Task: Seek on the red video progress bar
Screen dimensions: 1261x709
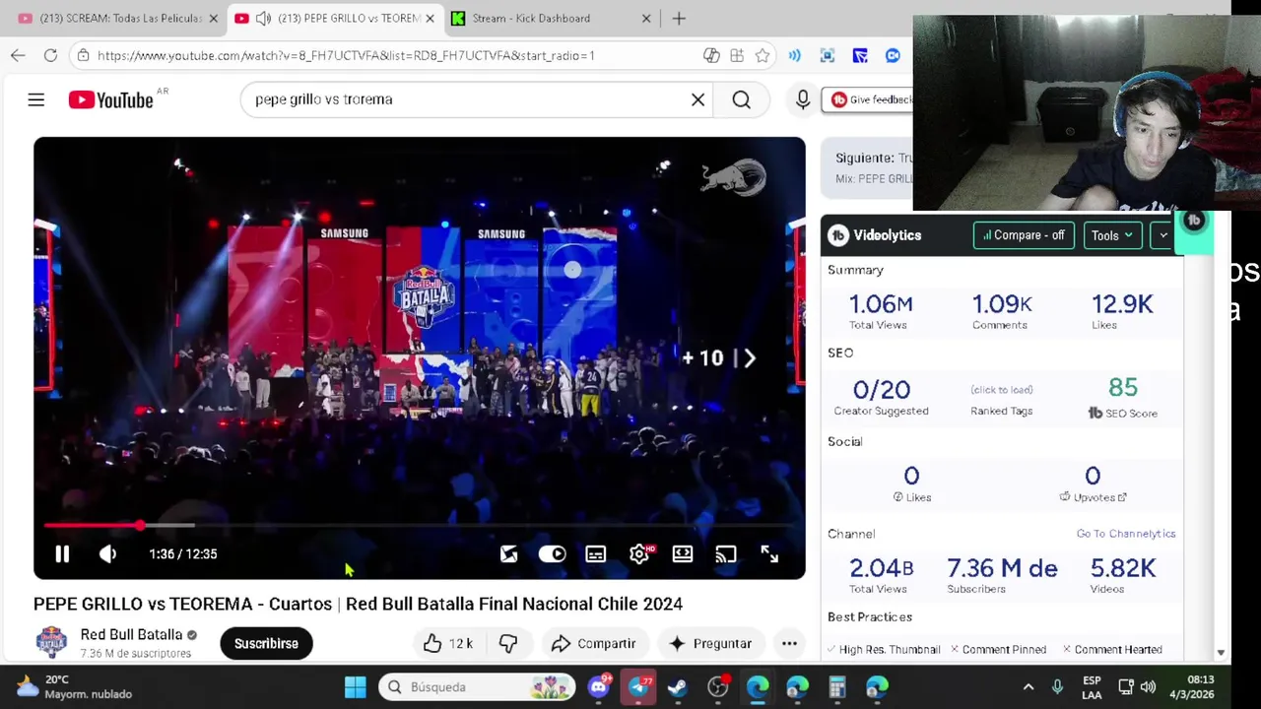Action: coord(419,526)
